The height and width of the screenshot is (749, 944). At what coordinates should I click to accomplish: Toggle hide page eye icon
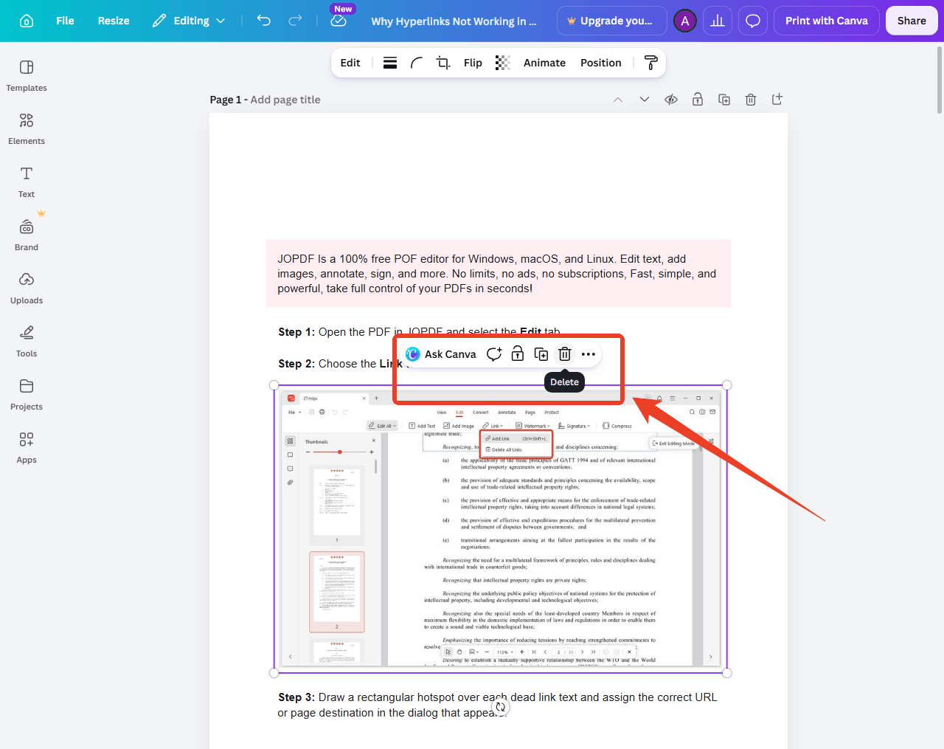(x=670, y=100)
